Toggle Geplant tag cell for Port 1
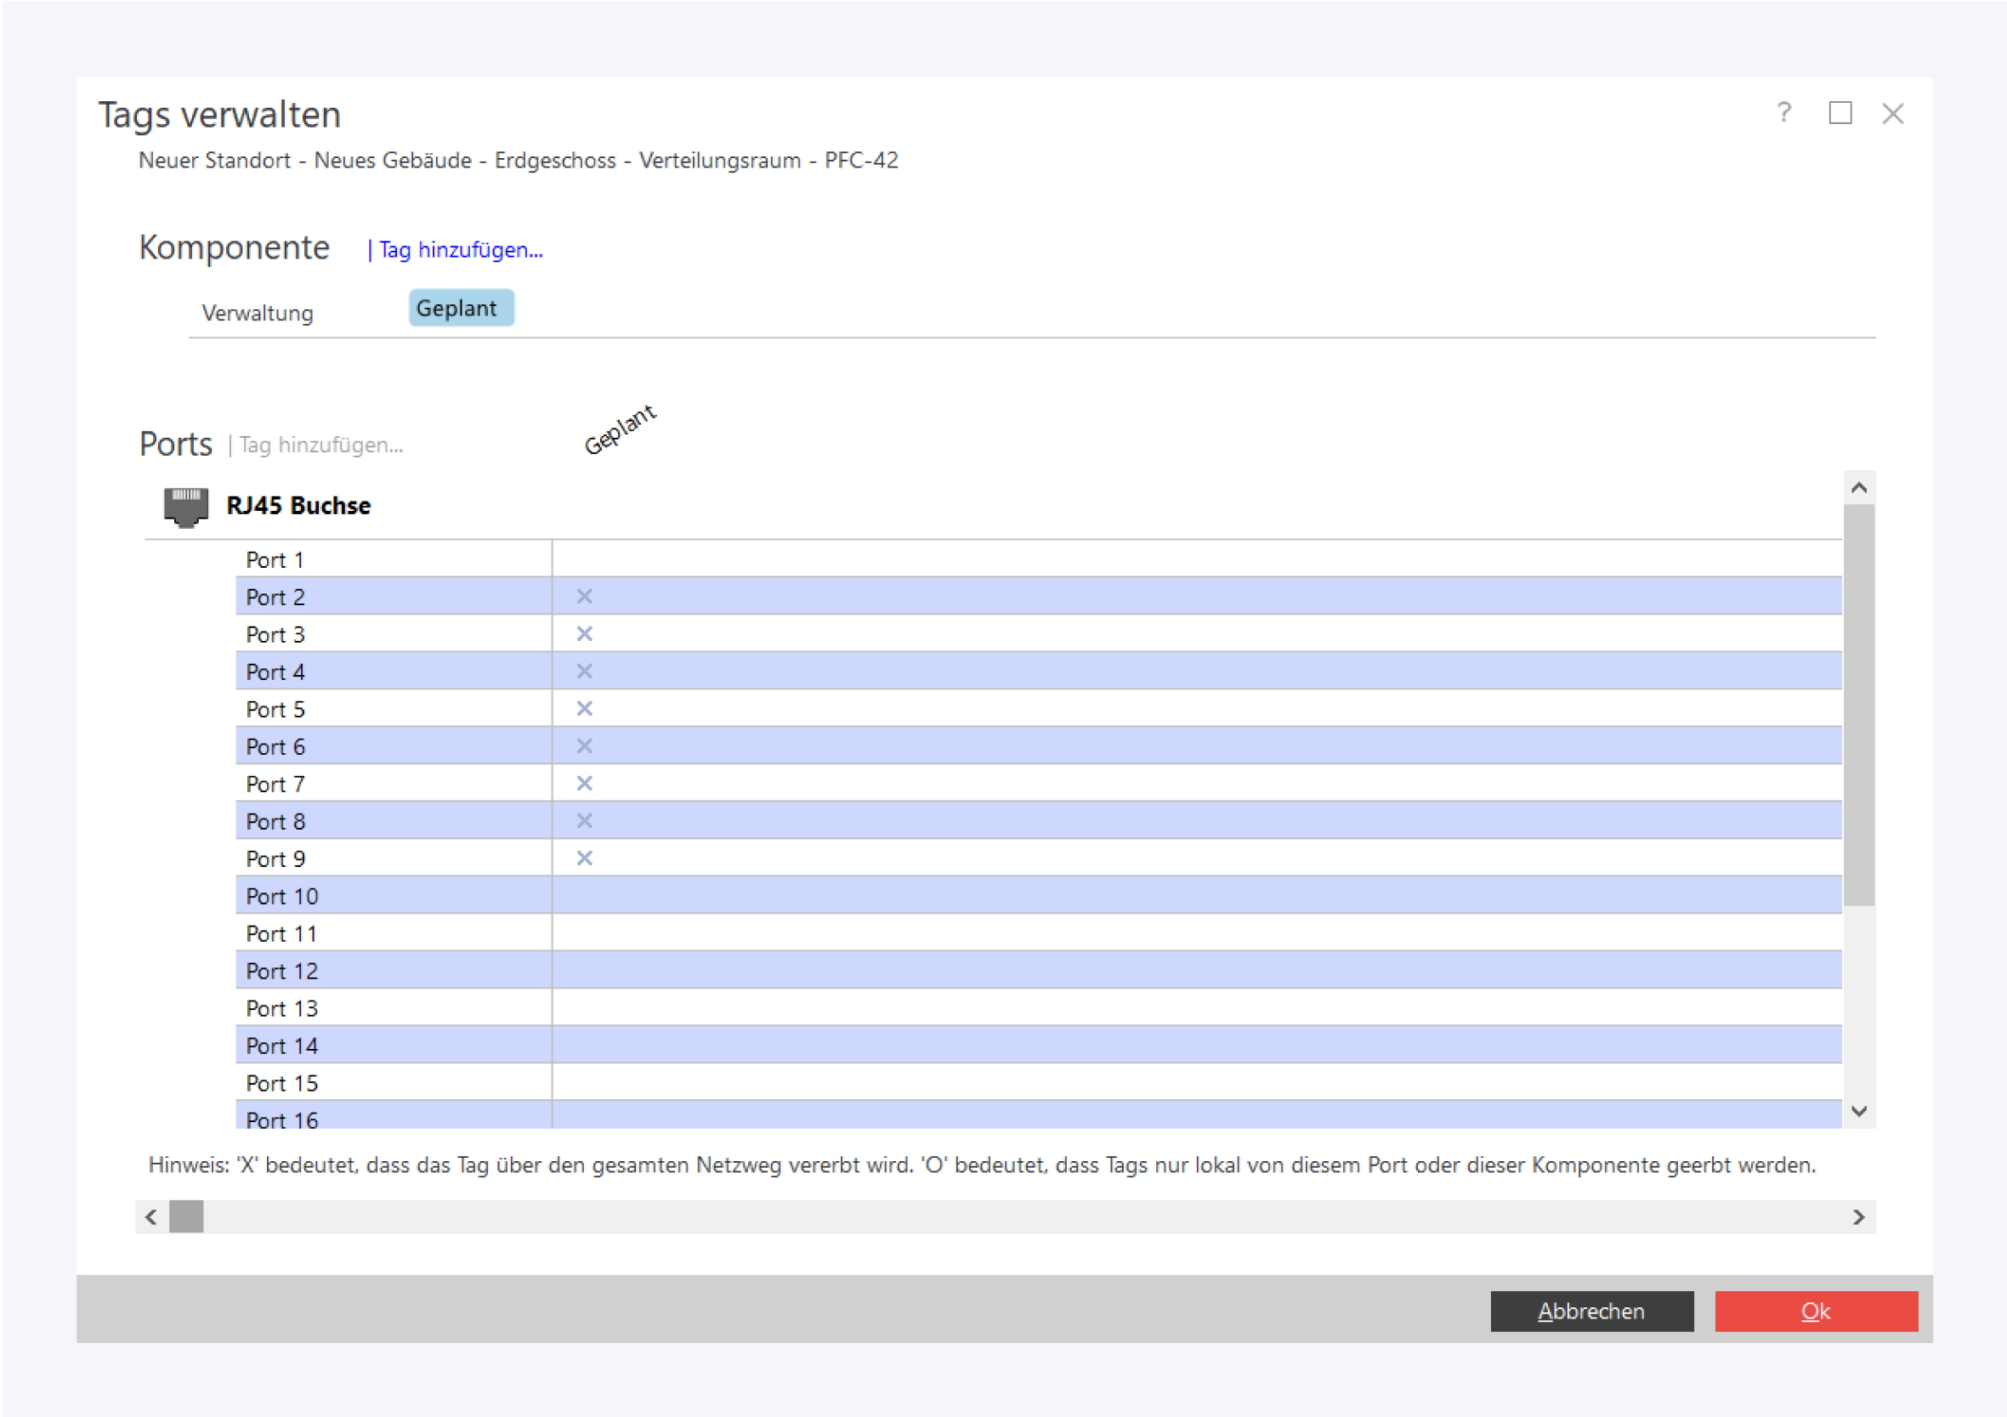The width and height of the screenshot is (2007, 1417). pos(584,559)
